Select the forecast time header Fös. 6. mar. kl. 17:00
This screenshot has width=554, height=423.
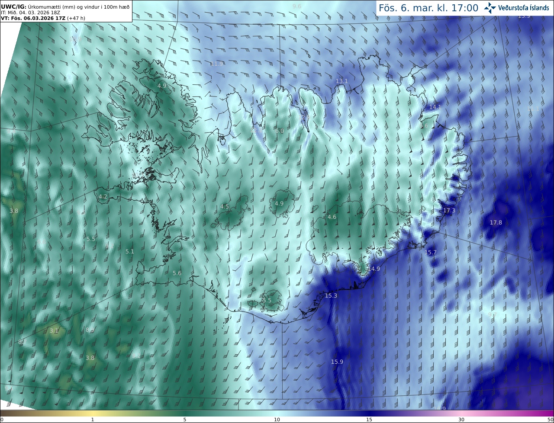pyautogui.click(x=428, y=8)
